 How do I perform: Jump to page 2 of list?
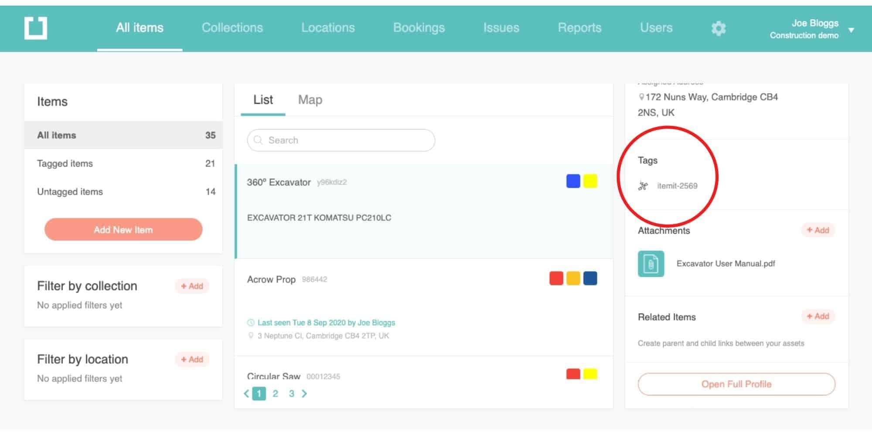point(275,394)
